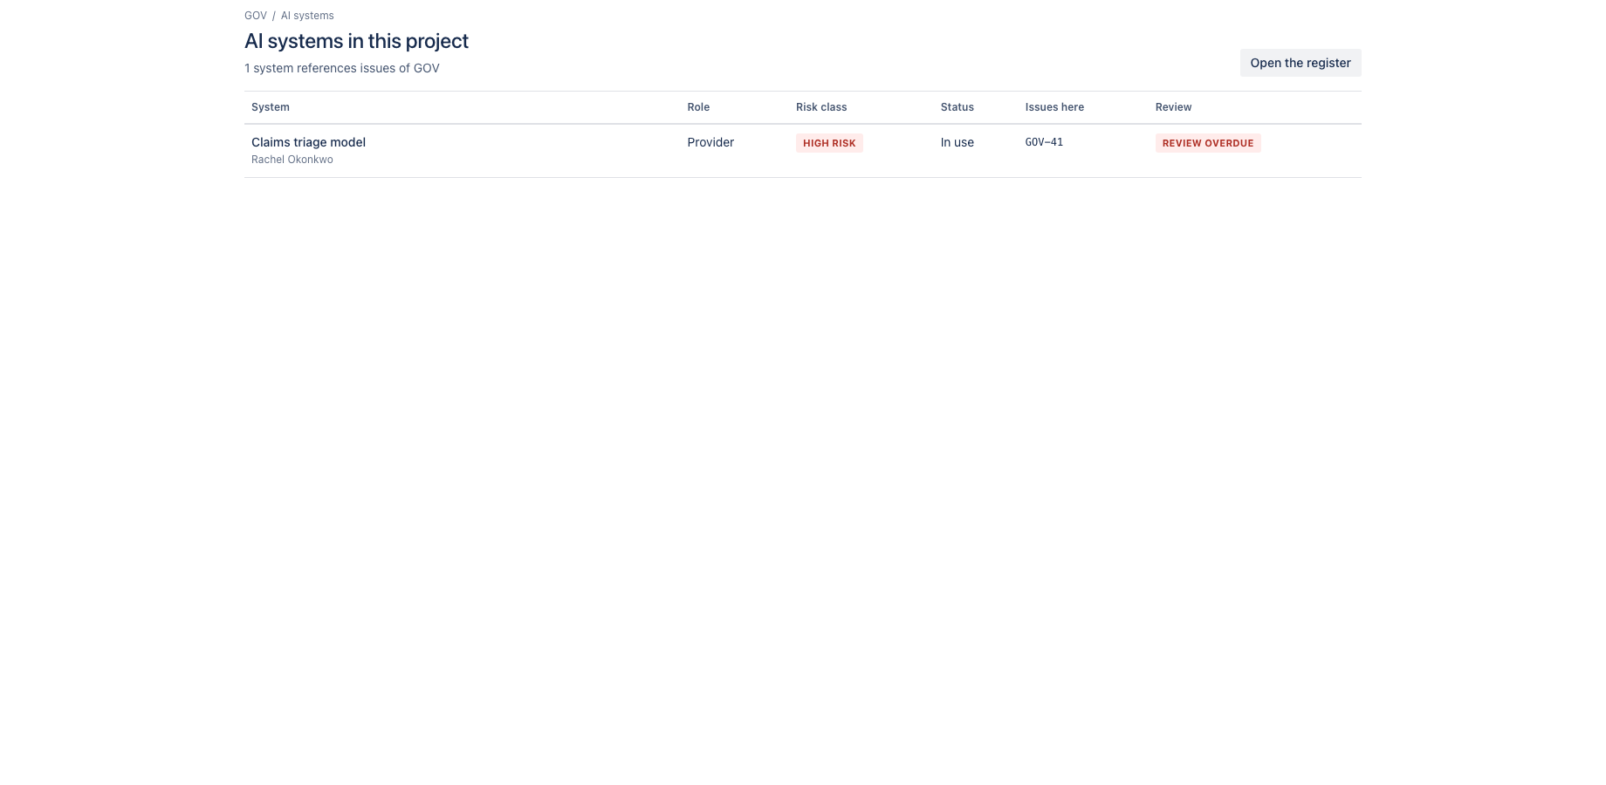Click the Risk class column header
Image resolution: width=1606 pixels, height=785 pixels.
click(821, 107)
